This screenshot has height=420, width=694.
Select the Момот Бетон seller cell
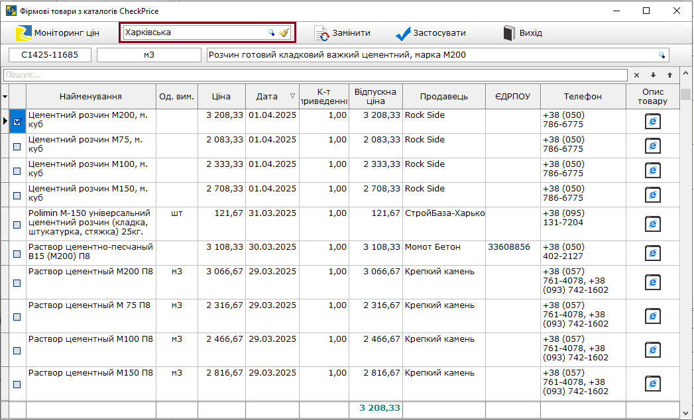click(x=444, y=253)
